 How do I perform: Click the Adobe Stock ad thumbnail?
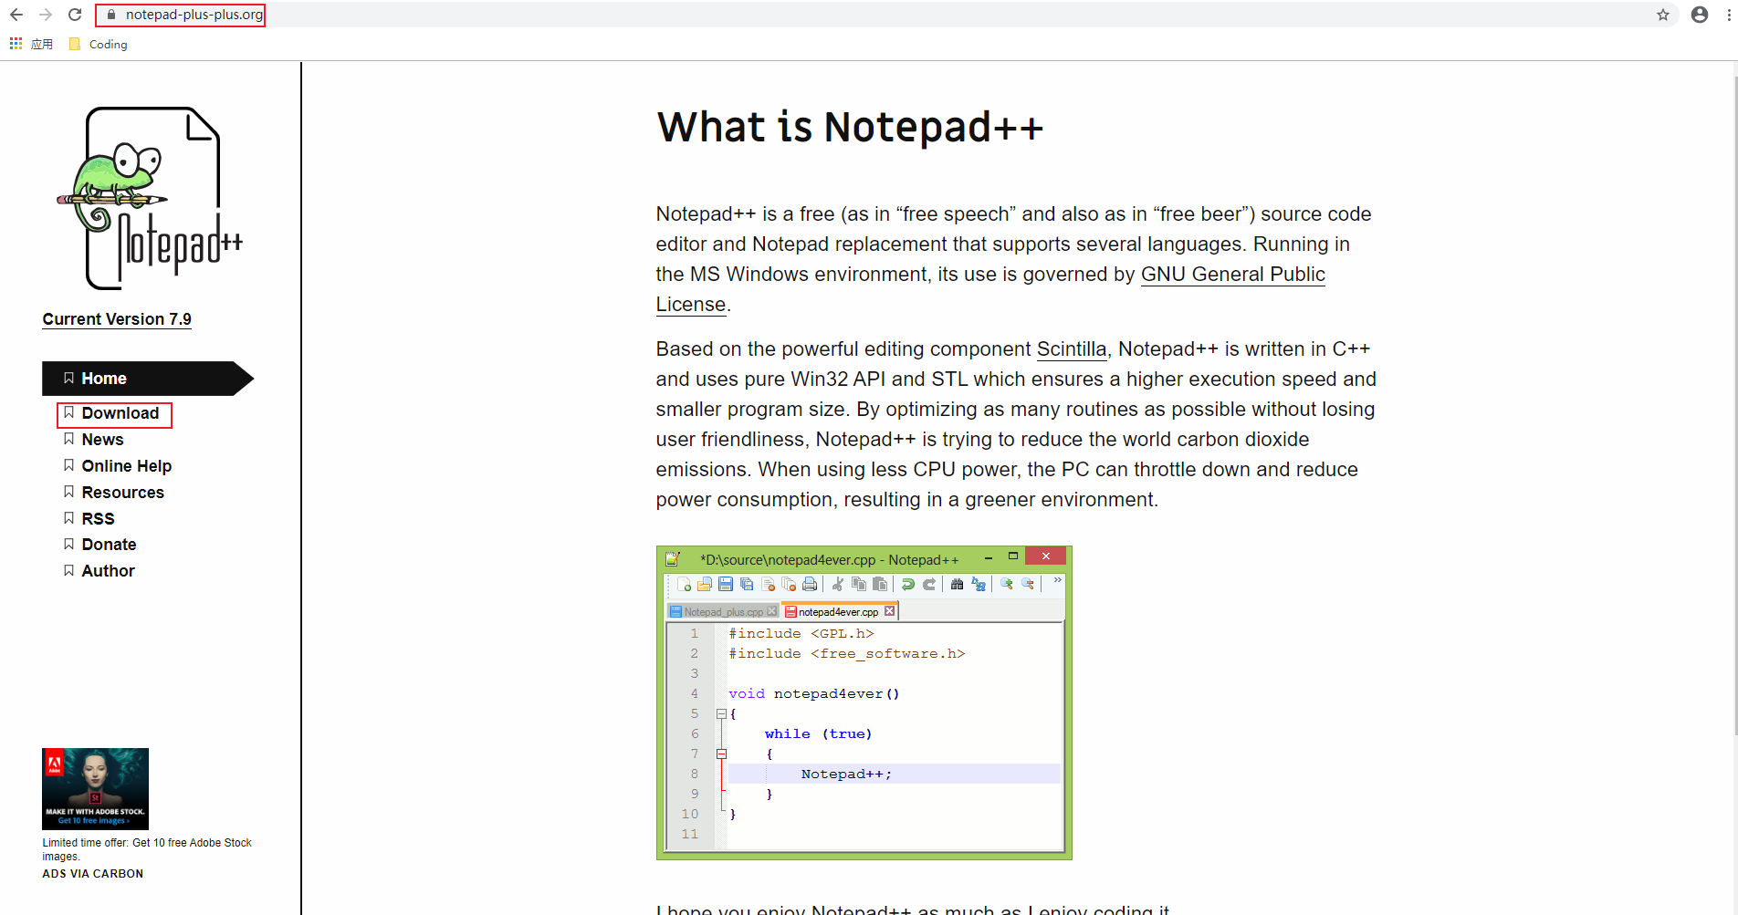tap(95, 788)
